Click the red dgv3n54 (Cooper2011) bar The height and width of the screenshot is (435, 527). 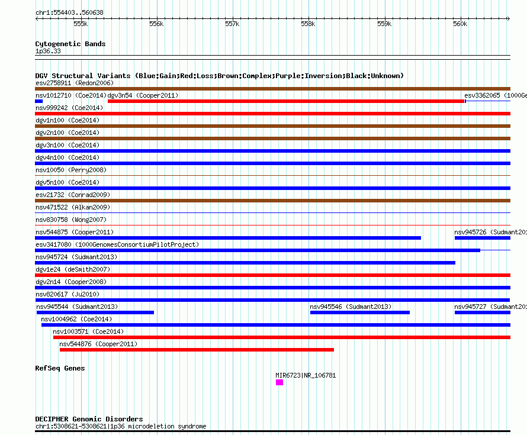286,101
